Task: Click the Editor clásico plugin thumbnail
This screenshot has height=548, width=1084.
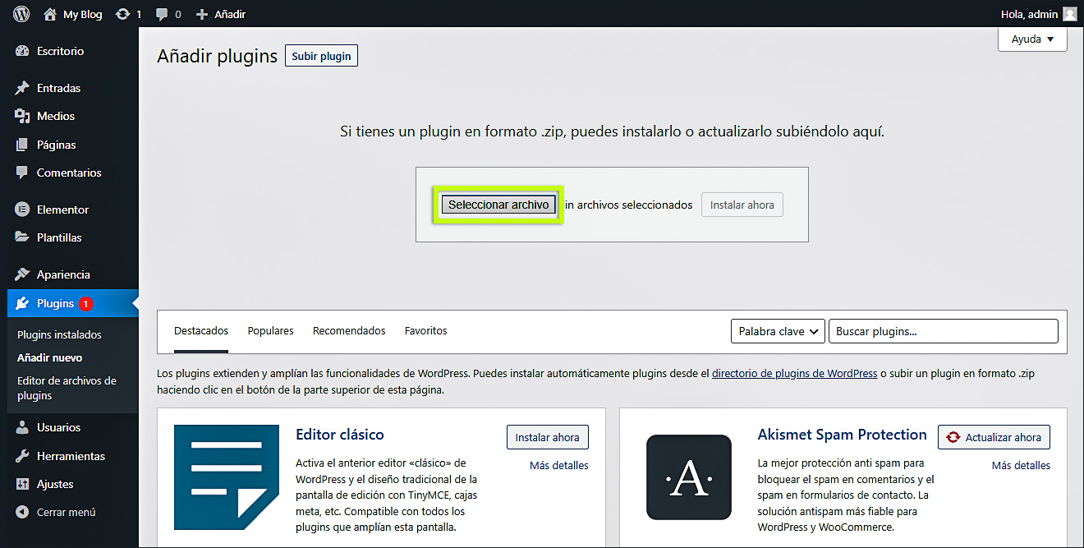Action: click(227, 477)
